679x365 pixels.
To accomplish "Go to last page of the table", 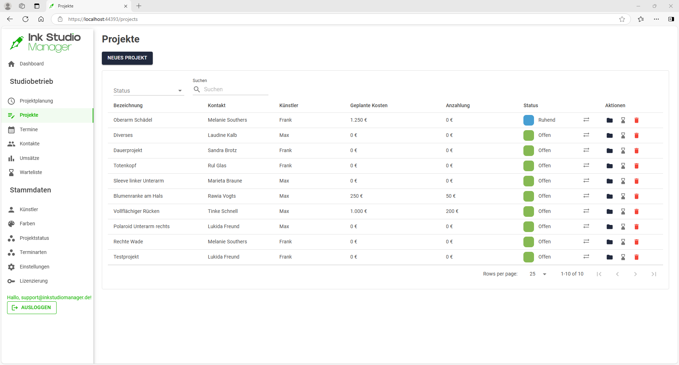I will [x=654, y=274].
